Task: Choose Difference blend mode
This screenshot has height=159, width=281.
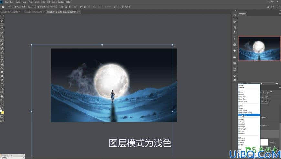Action: [249, 138]
